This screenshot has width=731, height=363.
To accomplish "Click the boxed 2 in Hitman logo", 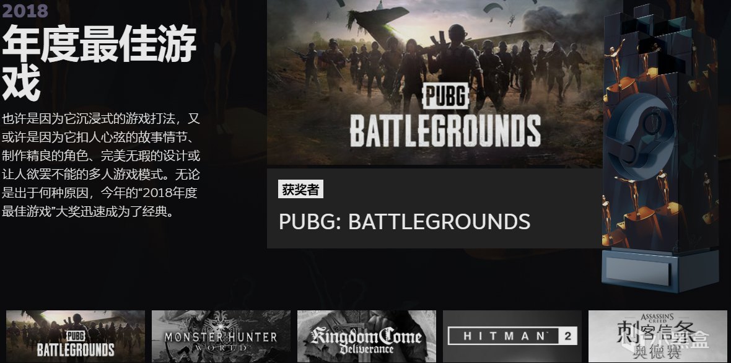I will coord(568,336).
